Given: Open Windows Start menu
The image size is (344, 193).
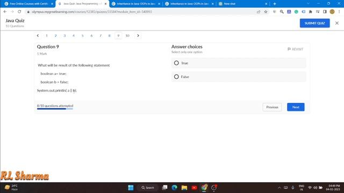Looking at the screenshot, I should tap(131, 188).
